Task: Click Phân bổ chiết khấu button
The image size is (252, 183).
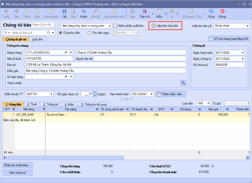Action: 17,165
